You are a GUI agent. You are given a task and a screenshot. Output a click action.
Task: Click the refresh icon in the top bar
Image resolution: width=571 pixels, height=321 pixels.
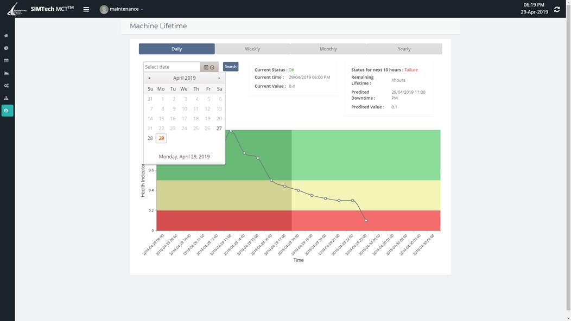557,9
